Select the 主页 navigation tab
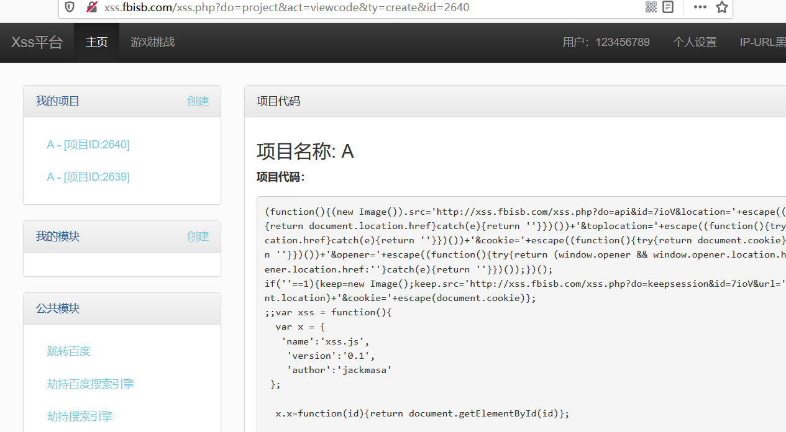Screen dimensions: 786x432 tap(96, 42)
